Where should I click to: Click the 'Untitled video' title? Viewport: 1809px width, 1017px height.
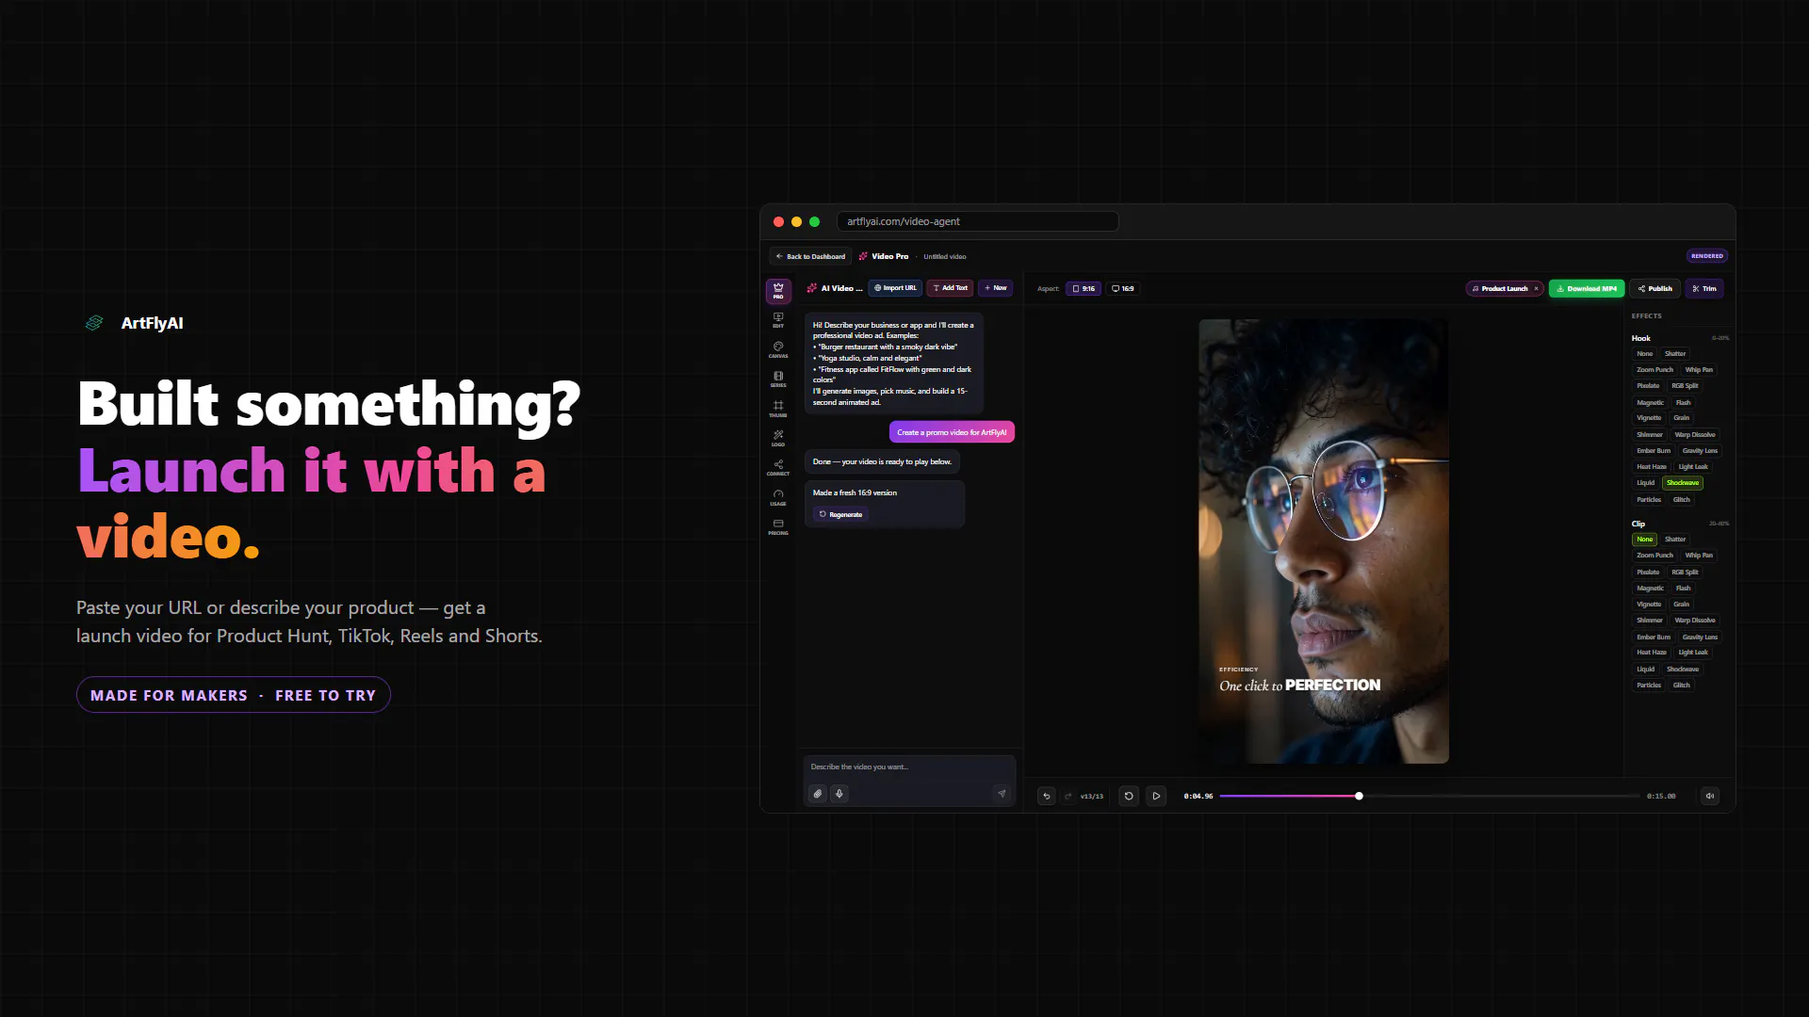945,256
